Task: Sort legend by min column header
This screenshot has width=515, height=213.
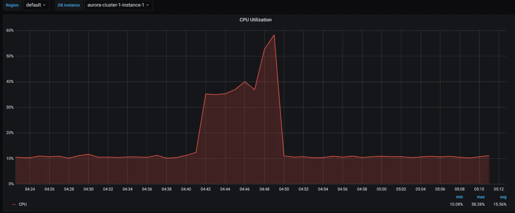Action: [459, 197]
